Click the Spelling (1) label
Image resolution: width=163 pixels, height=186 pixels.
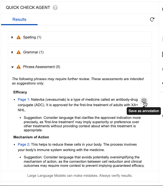[32, 37]
